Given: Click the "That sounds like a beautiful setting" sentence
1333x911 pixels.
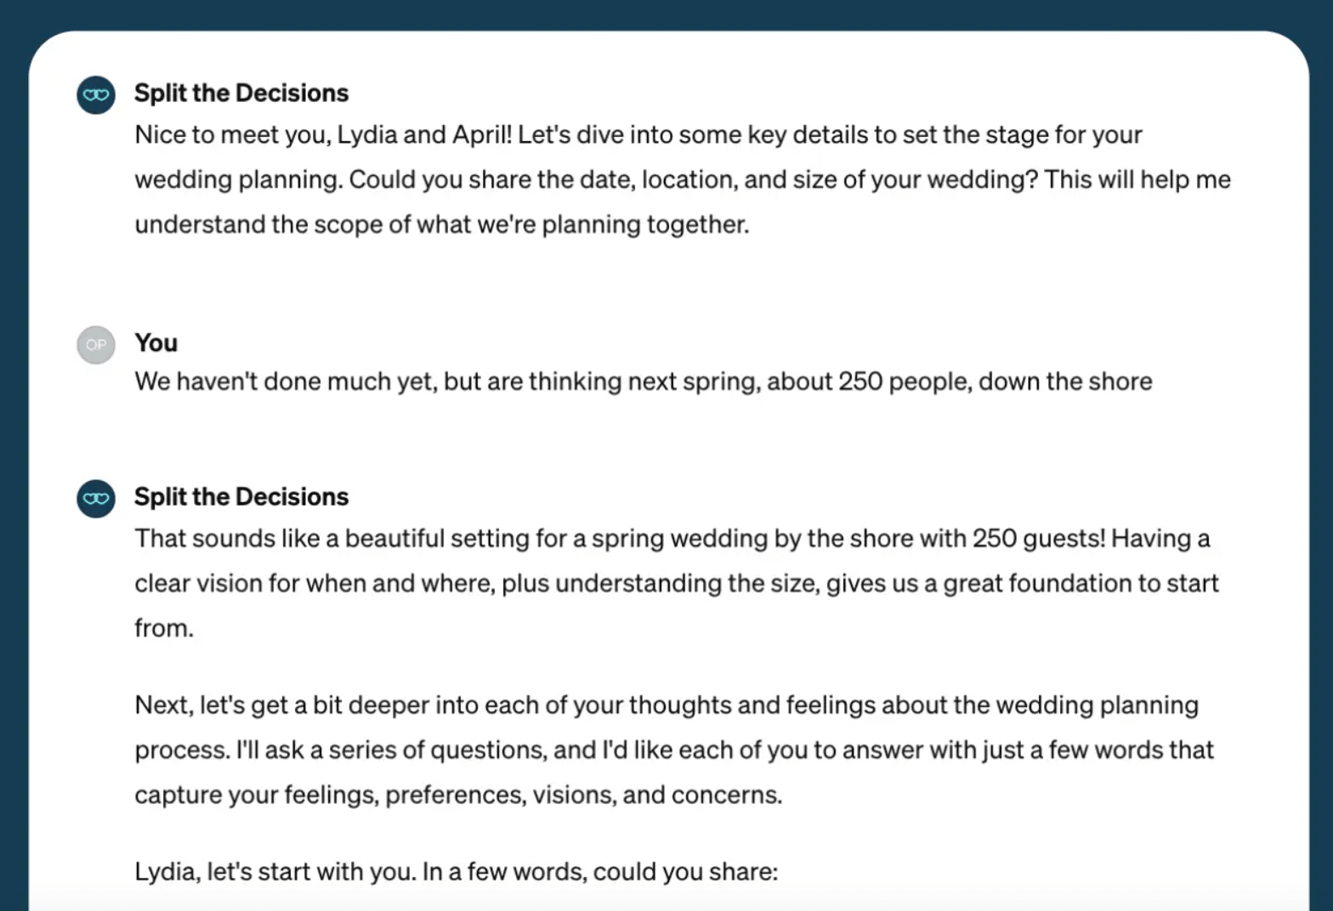Looking at the screenshot, I should [621, 538].
